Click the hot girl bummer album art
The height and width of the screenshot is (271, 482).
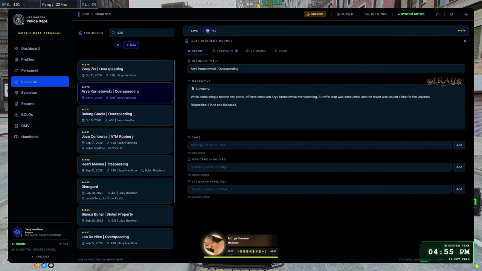click(x=214, y=245)
